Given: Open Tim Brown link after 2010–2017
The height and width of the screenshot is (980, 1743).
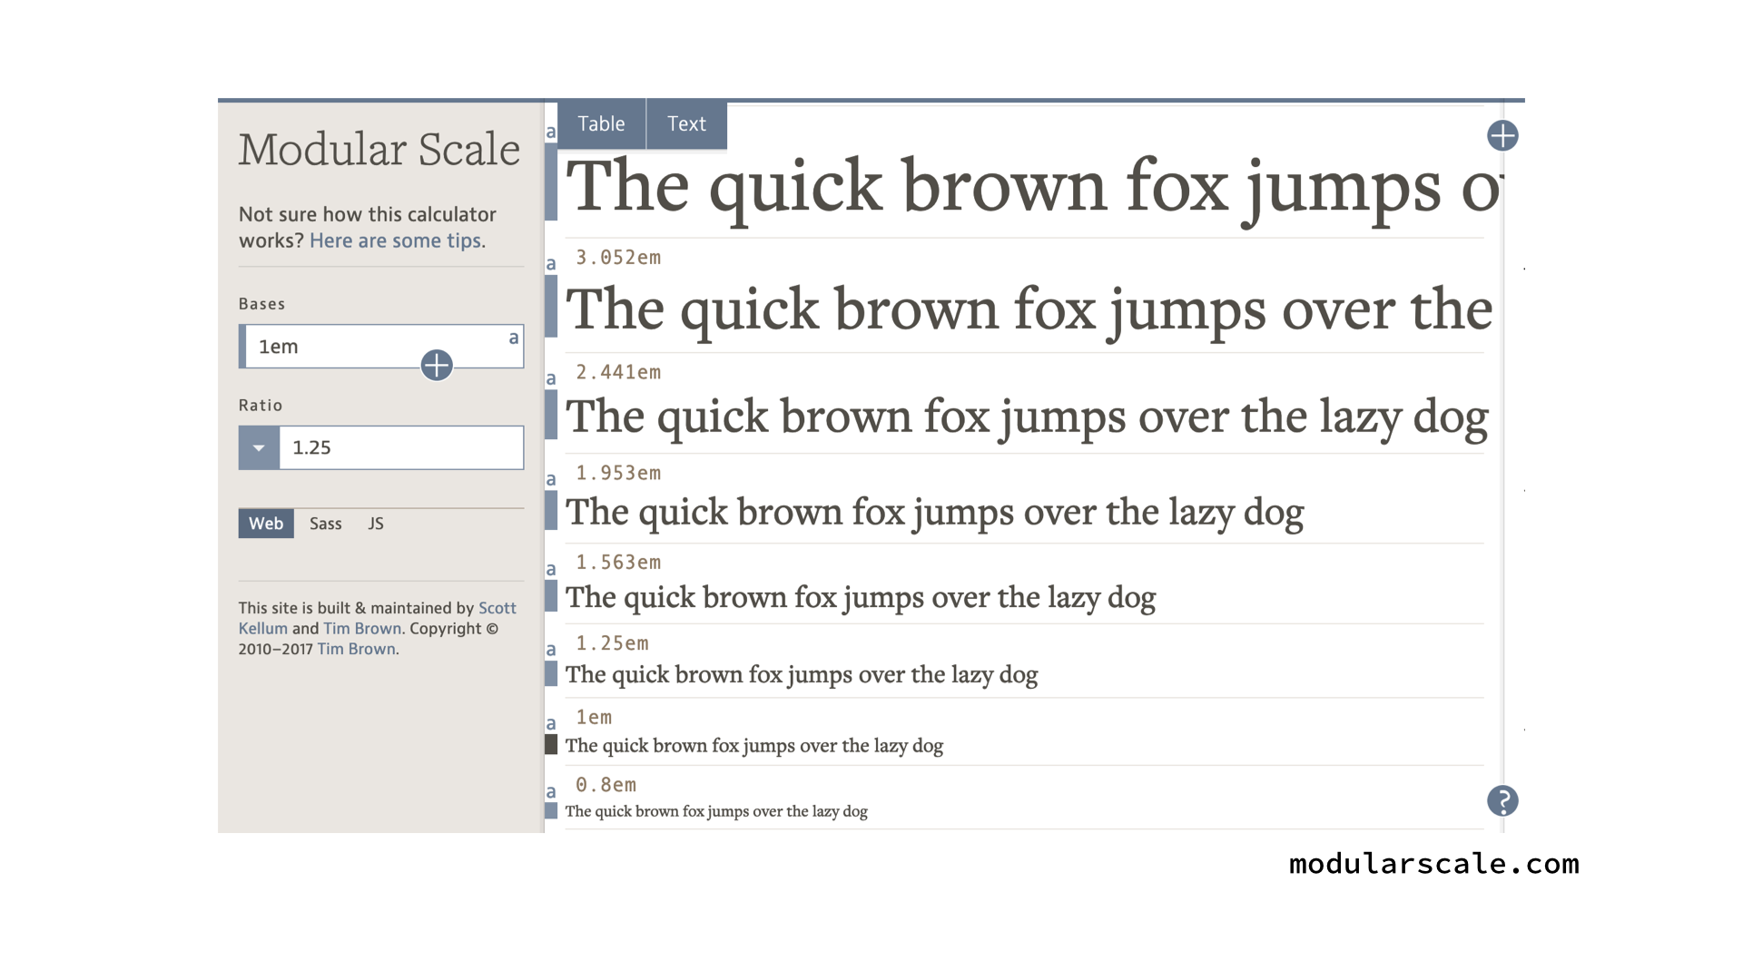Looking at the screenshot, I should (356, 649).
